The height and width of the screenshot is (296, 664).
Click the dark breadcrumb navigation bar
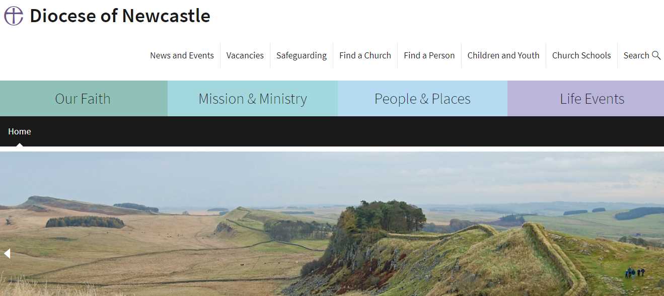332,131
